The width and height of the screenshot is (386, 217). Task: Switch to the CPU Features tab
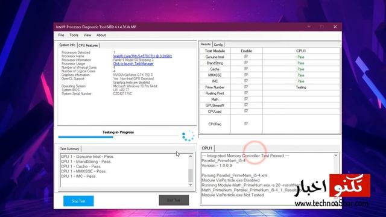[88, 46]
